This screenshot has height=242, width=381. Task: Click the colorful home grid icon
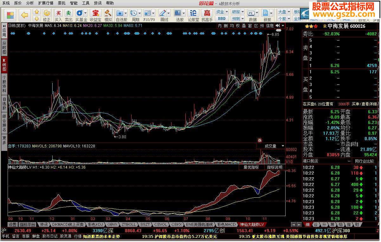pos(10,15)
